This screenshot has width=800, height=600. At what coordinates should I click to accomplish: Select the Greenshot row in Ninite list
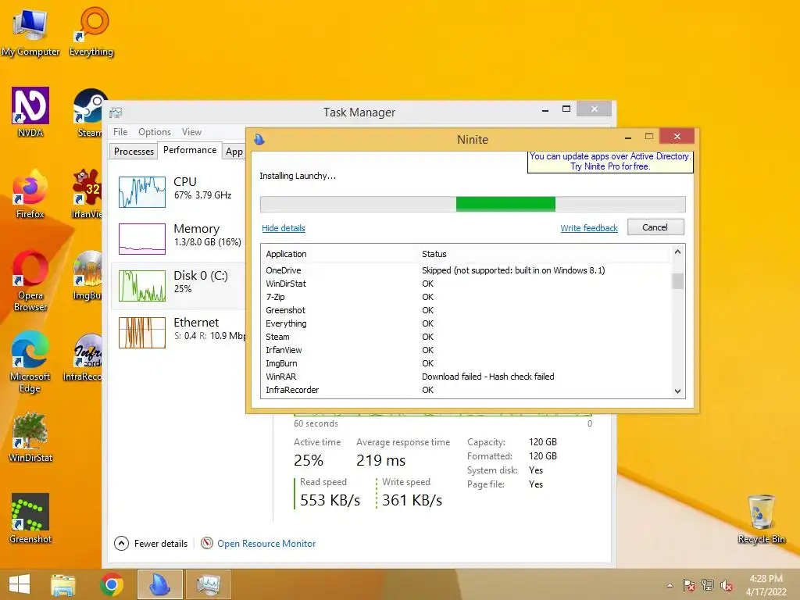[466, 310]
